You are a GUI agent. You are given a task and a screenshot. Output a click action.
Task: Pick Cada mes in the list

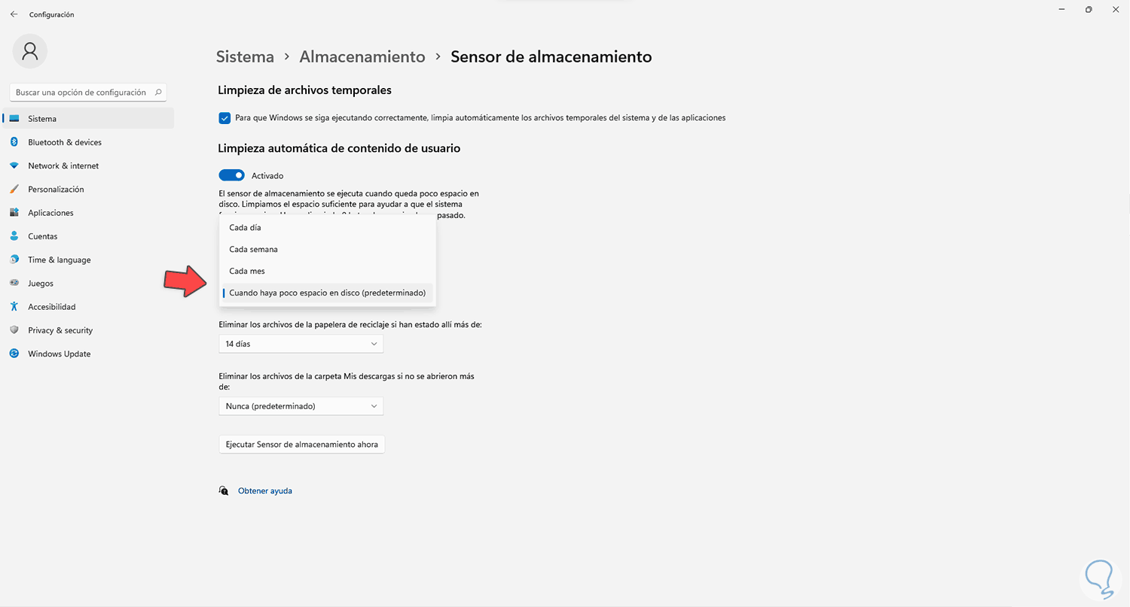(247, 272)
